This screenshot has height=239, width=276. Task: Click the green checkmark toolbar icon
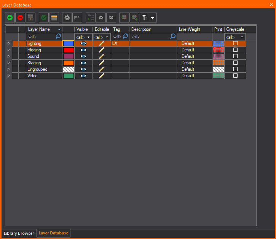pyautogui.click(x=44, y=18)
